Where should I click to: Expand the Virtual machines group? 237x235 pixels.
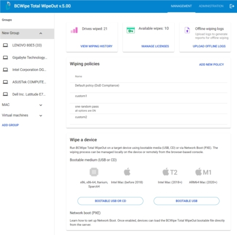[40, 115]
